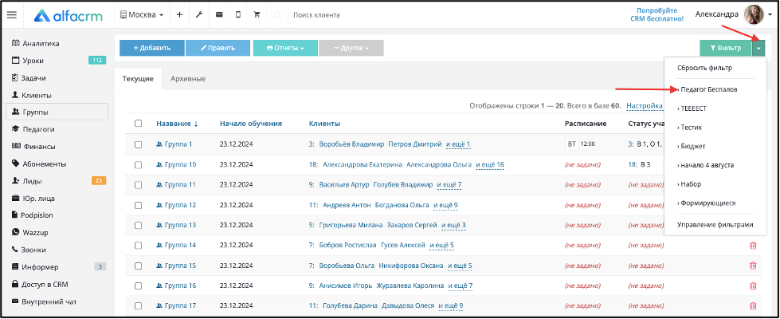The height and width of the screenshot is (319, 780).
Task: Open the Москва branch dropdown
Action: (142, 15)
